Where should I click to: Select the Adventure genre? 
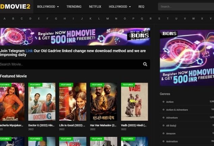(172, 118)
